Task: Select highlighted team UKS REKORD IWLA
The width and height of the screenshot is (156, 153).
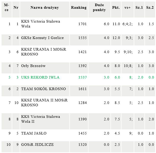Action: [x=40, y=78]
